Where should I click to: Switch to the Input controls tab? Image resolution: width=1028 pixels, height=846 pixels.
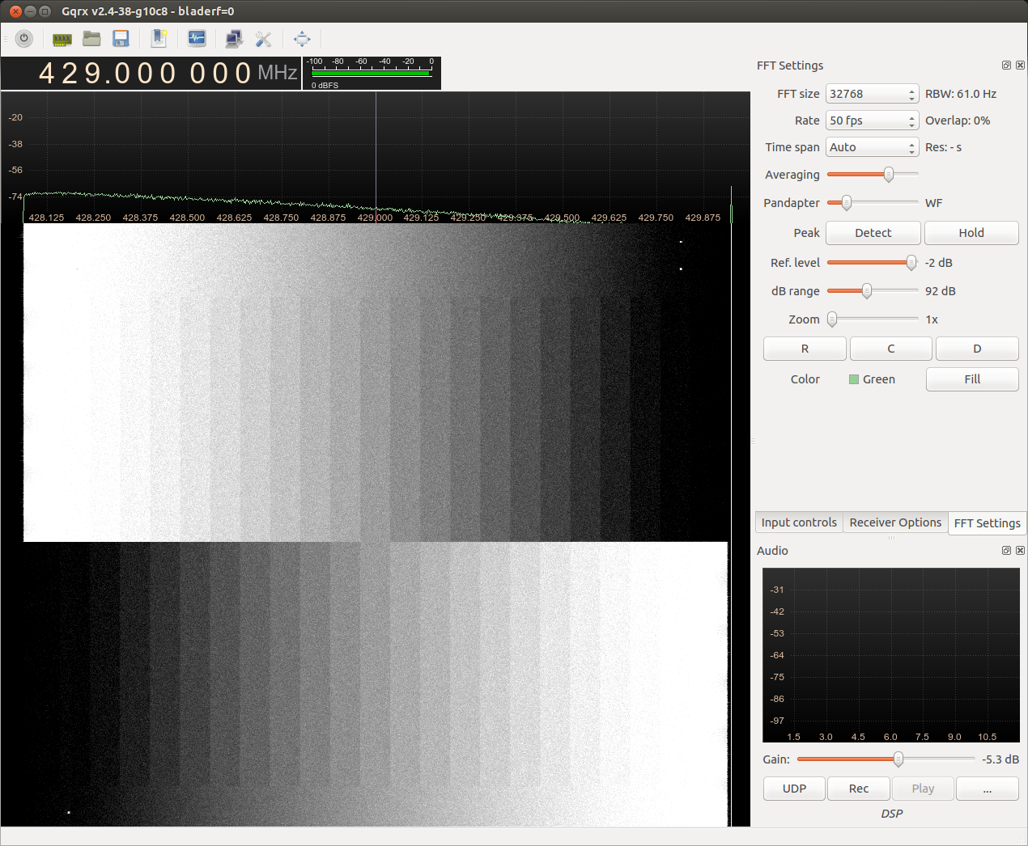point(798,522)
